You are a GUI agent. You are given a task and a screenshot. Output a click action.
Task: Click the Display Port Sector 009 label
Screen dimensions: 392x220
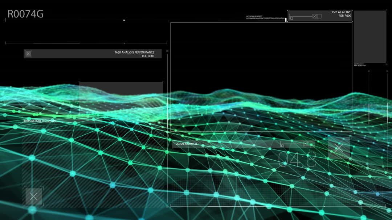(x=40, y=121)
